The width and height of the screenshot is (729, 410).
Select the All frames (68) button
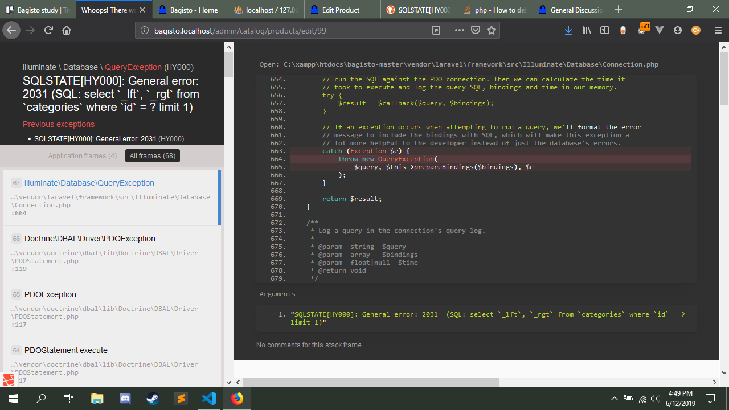pos(153,156)
